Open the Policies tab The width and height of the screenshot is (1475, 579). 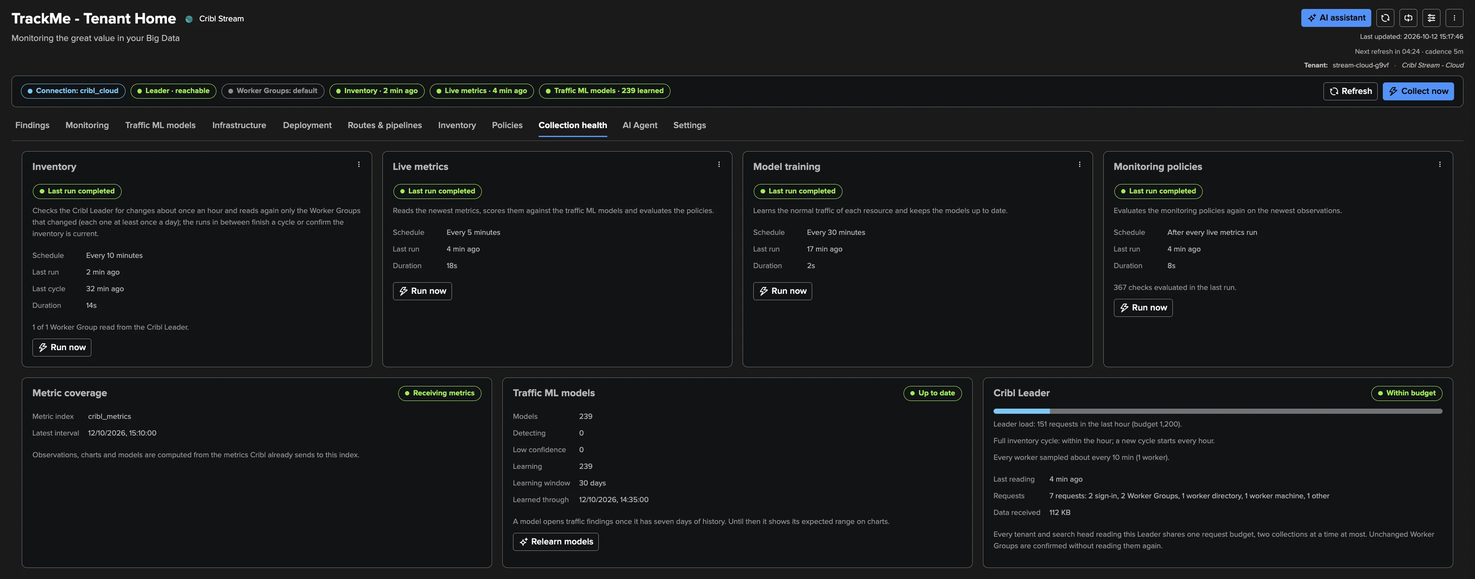507,126
